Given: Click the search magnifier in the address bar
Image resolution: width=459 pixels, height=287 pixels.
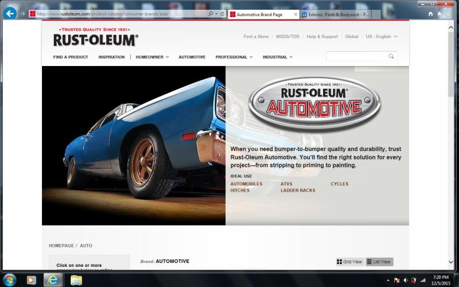Looking at the screenshot, I should pyautogui.click(x=211, y=14).
